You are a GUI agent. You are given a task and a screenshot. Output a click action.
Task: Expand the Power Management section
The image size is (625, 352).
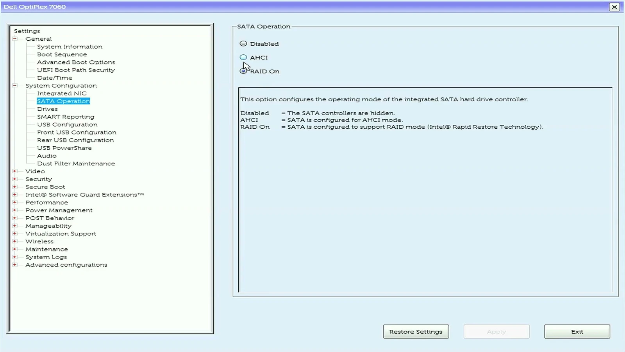(15, 210)
